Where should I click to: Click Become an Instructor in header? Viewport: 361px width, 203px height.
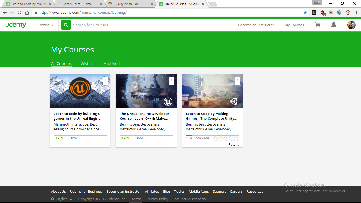pos(256,25)
